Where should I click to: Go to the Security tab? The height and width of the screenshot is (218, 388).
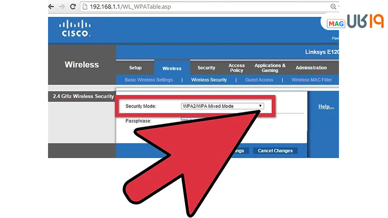click(206, 68)
